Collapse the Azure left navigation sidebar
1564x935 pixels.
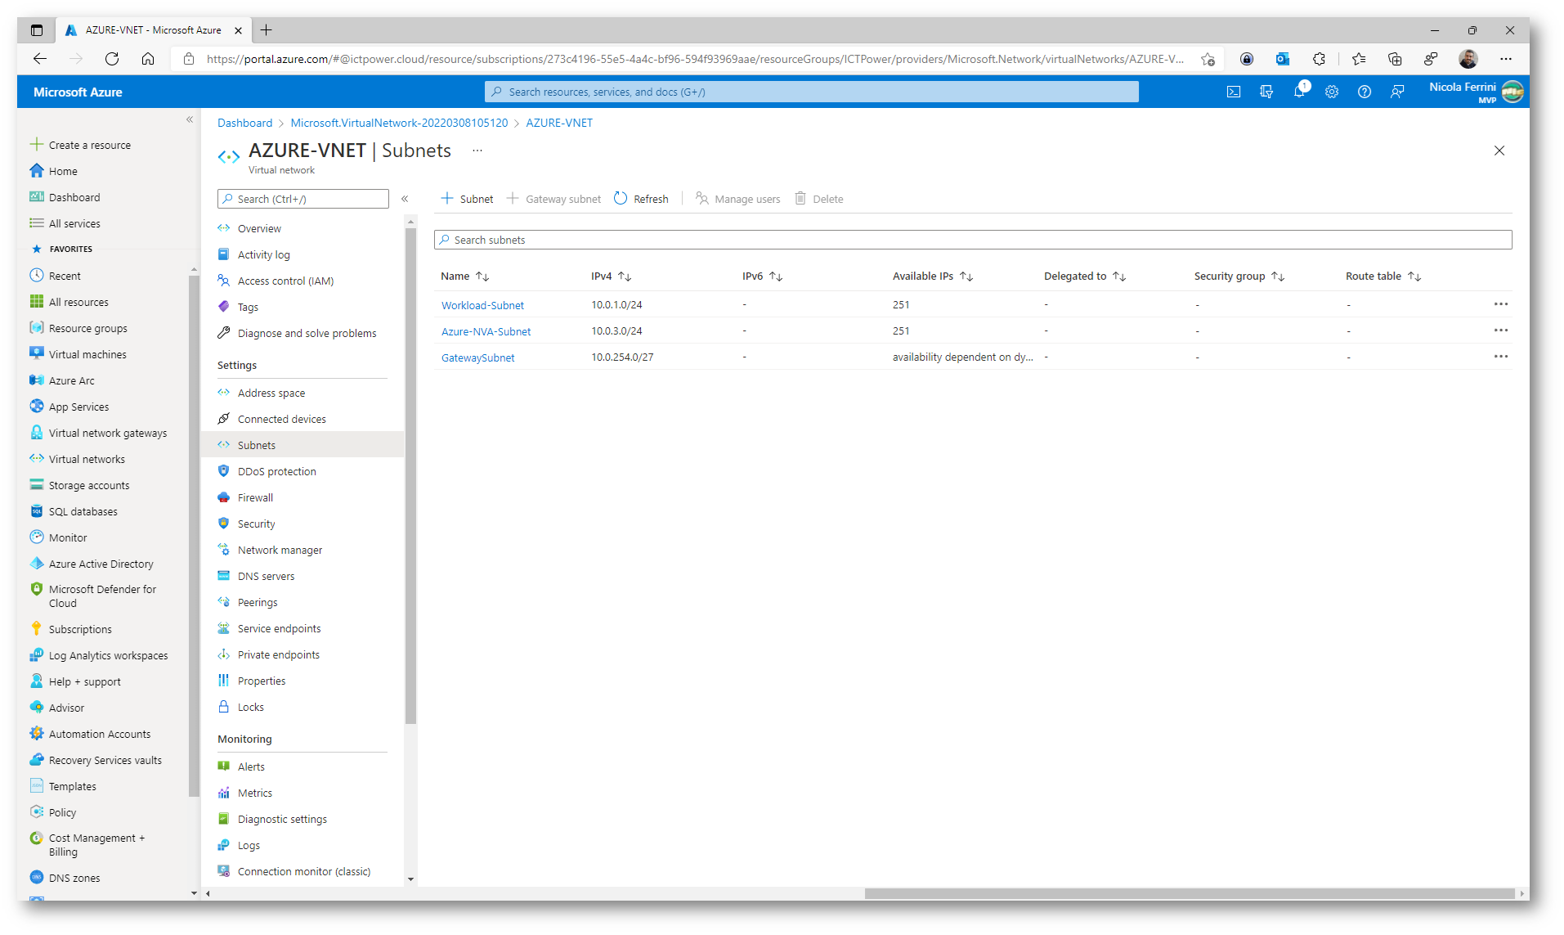coord(190,119)
